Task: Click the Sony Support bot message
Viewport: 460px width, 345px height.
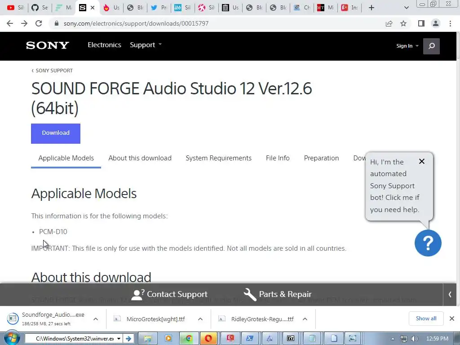Action: pyautogui.click(x=394, y=186)
